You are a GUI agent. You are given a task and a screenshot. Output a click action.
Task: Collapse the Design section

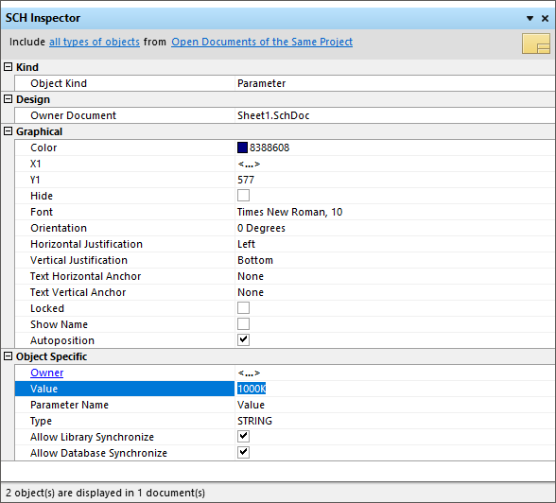point(8,99)
